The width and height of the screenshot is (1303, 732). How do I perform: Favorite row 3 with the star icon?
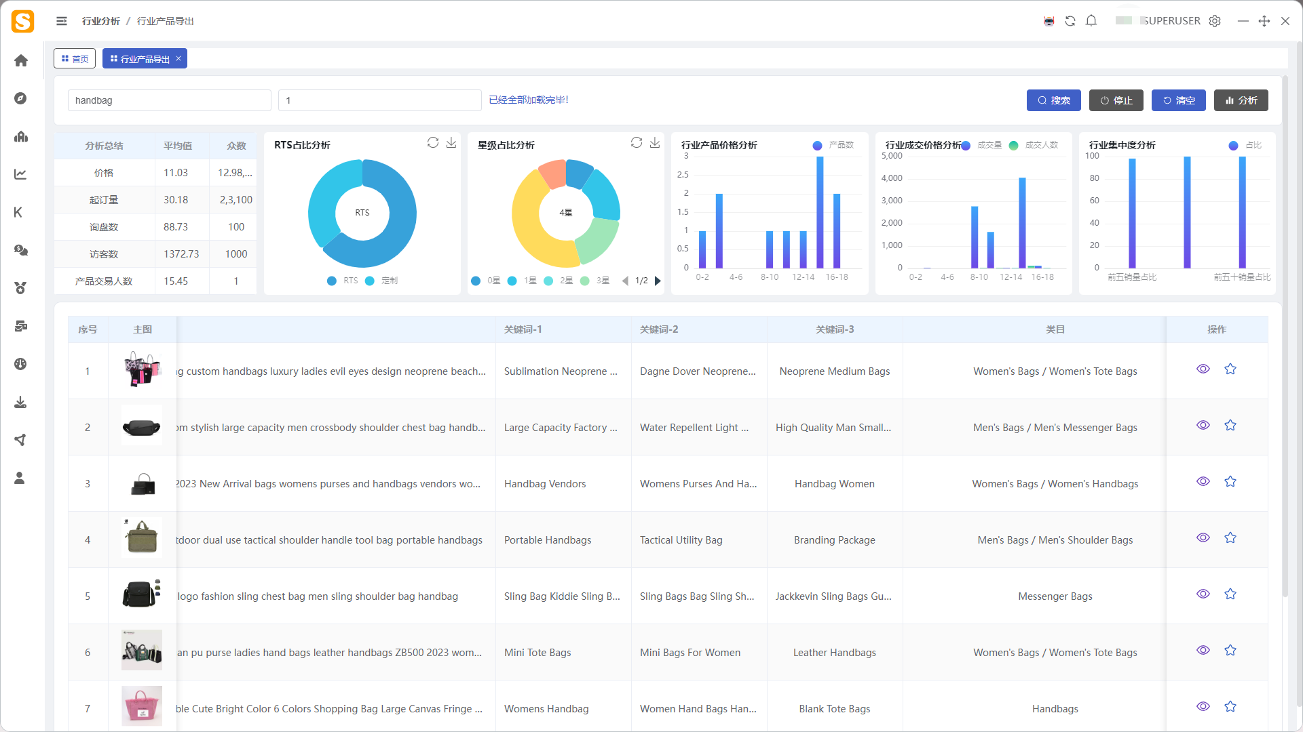[1230, 481]
